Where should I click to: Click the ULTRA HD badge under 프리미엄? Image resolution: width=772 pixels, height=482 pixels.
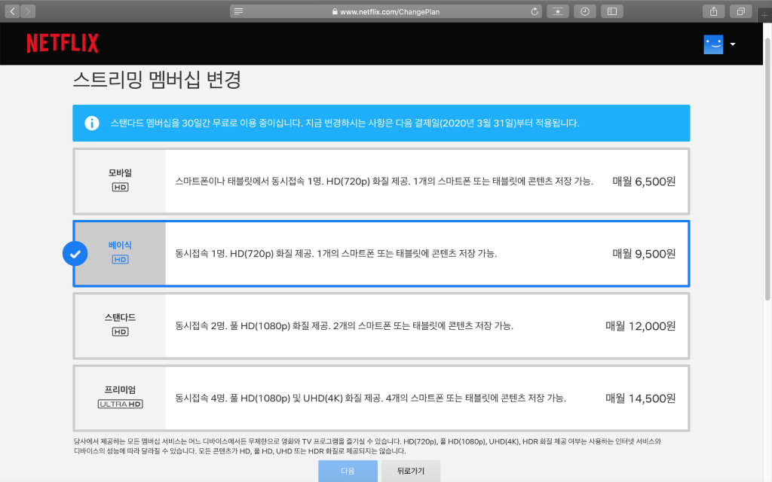click(120, 404)
